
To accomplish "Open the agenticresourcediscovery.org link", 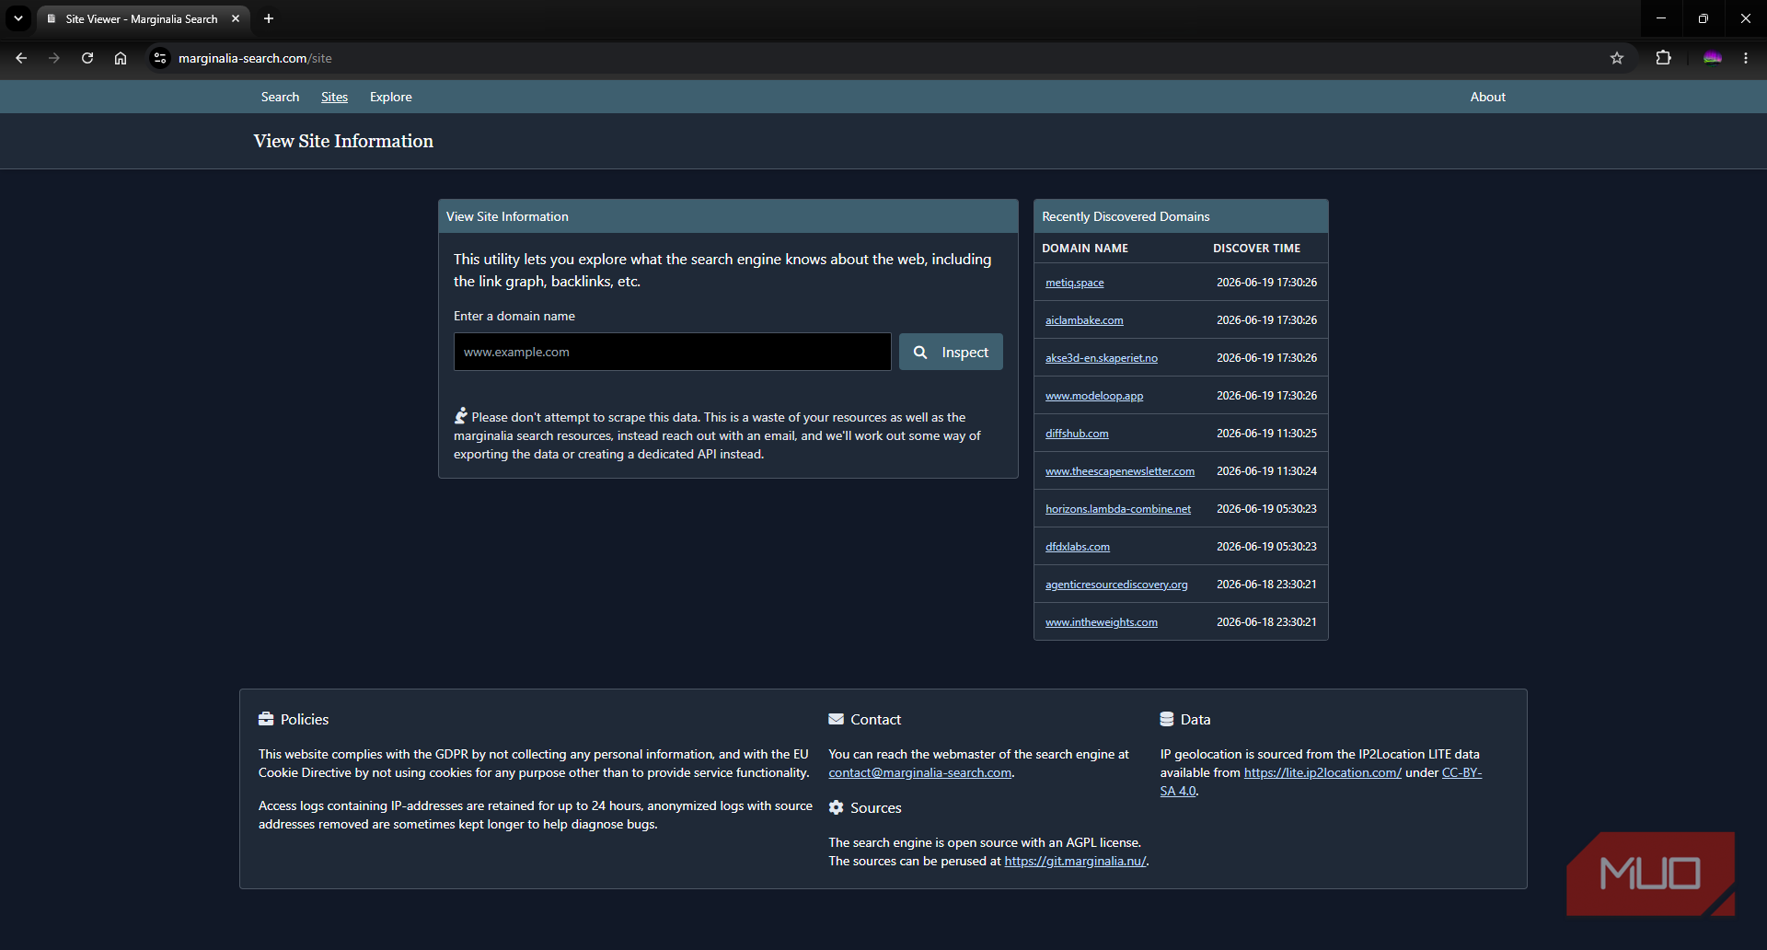I will tap(1116, 585).
